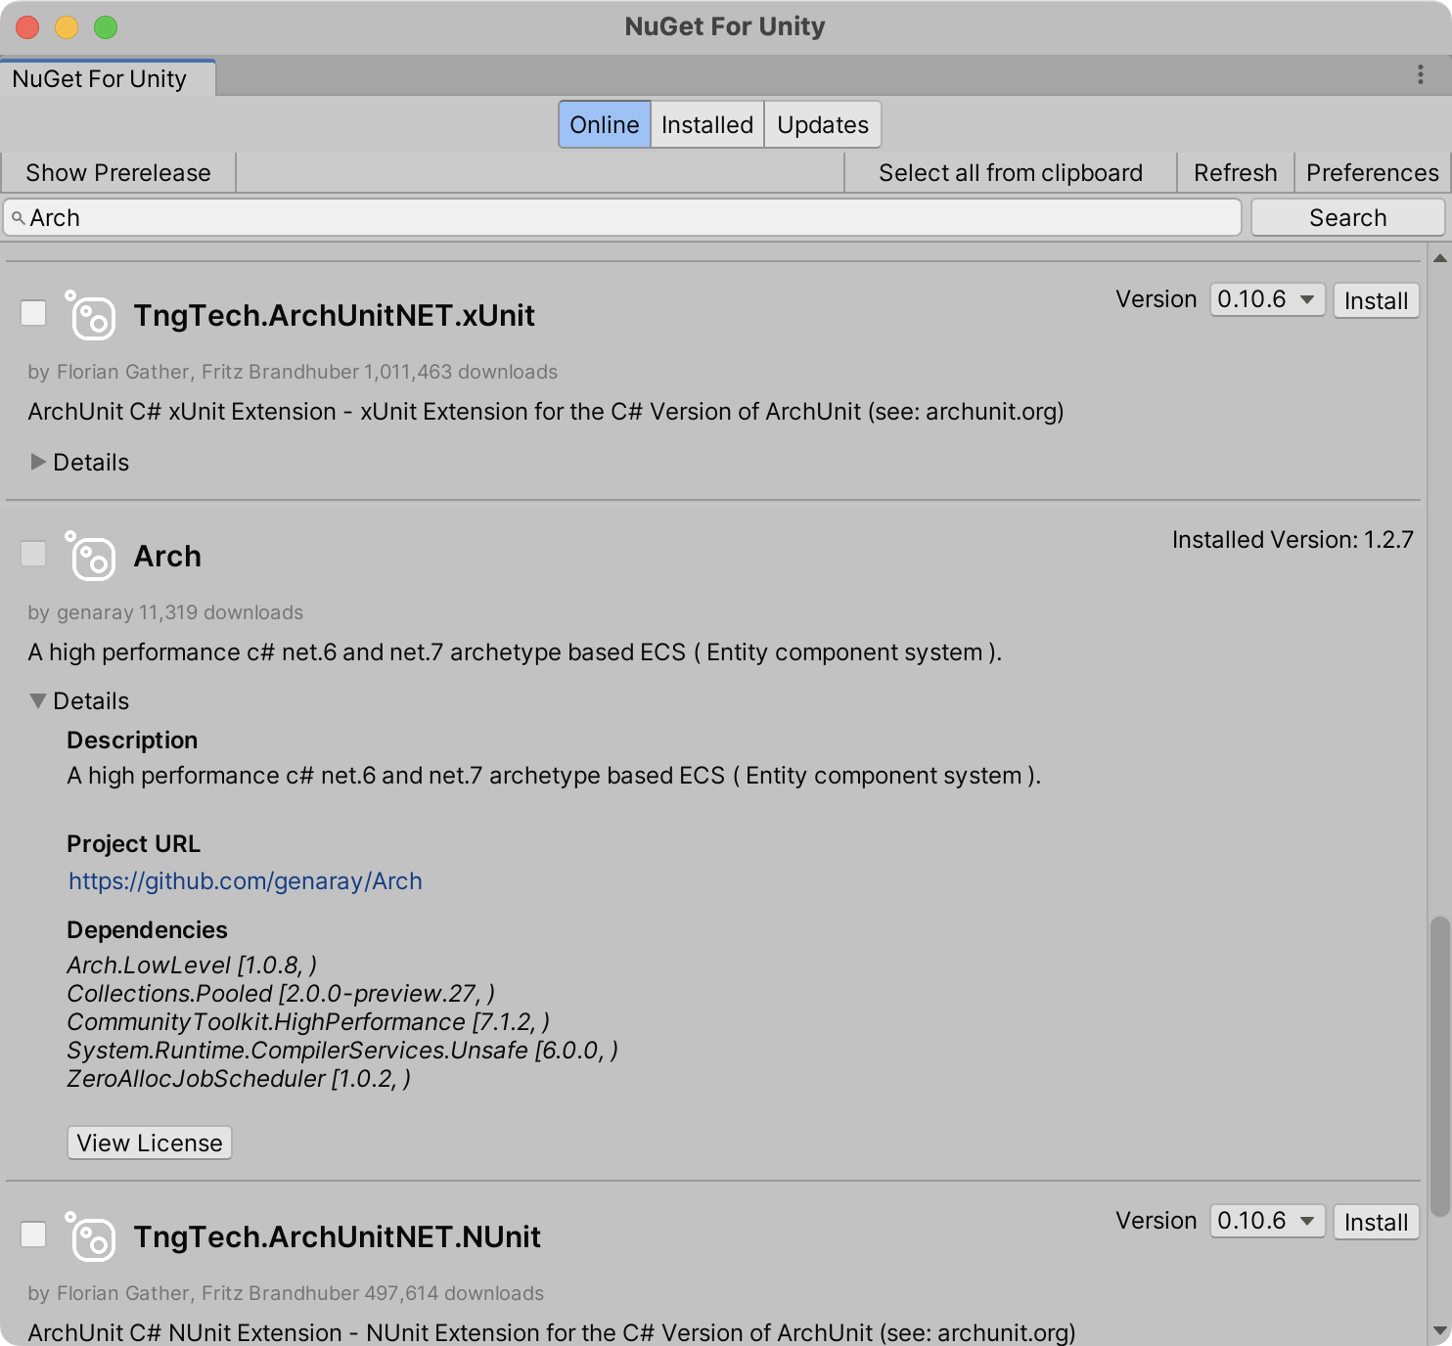The height and width of the screenshot is (1346, 1452).
Task: Click the Arch package icon
Action: 90,556
